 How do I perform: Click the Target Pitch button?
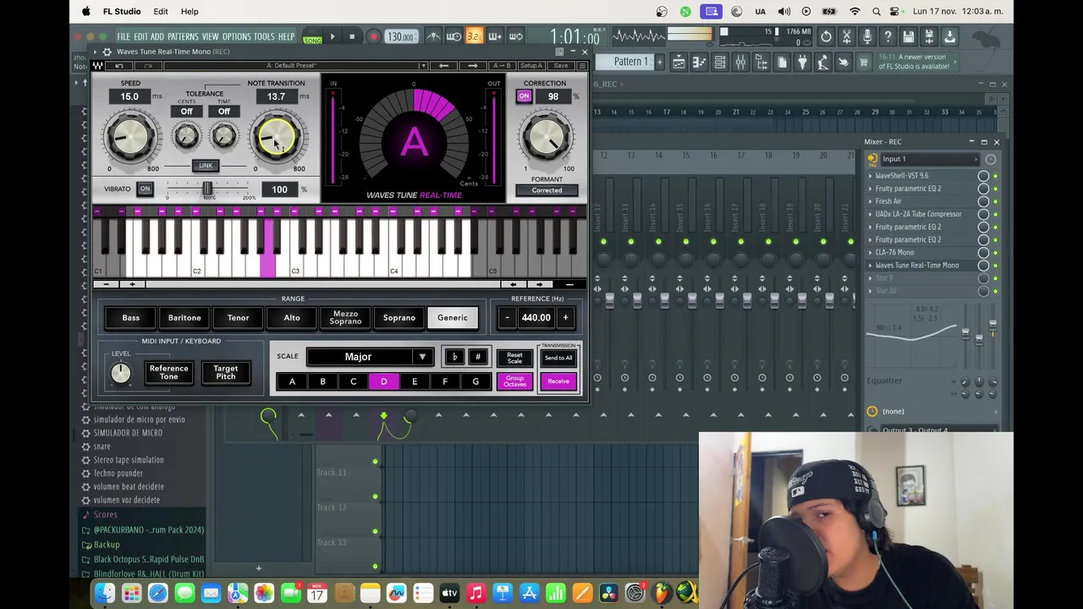[225, 373]
